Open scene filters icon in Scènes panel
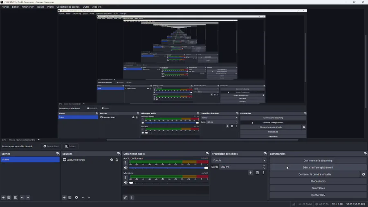This screenshot has width=368, height=207. click(x=16, y=197)
